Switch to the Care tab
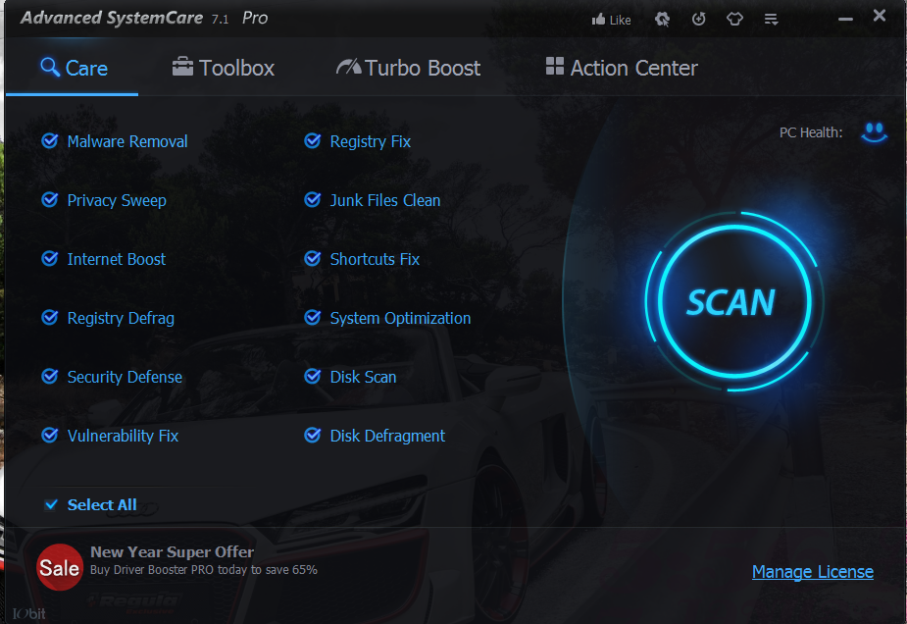 pos(75,69)
